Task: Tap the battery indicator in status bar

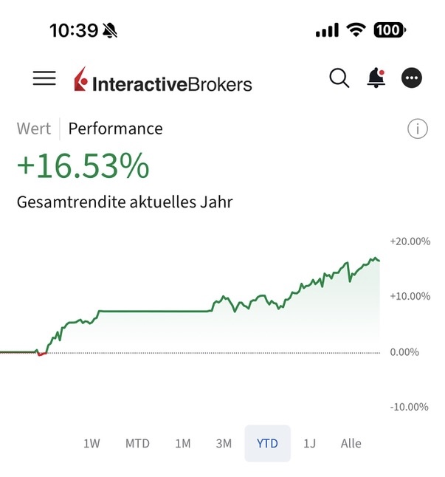Action: 390,30
